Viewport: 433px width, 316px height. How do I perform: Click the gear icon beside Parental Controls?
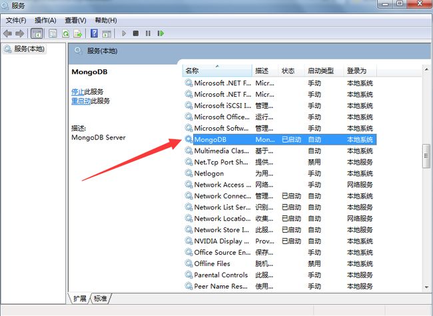189,275
